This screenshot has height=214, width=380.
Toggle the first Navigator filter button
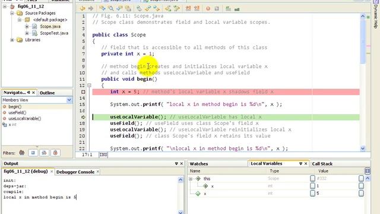[x=33, y=153]
